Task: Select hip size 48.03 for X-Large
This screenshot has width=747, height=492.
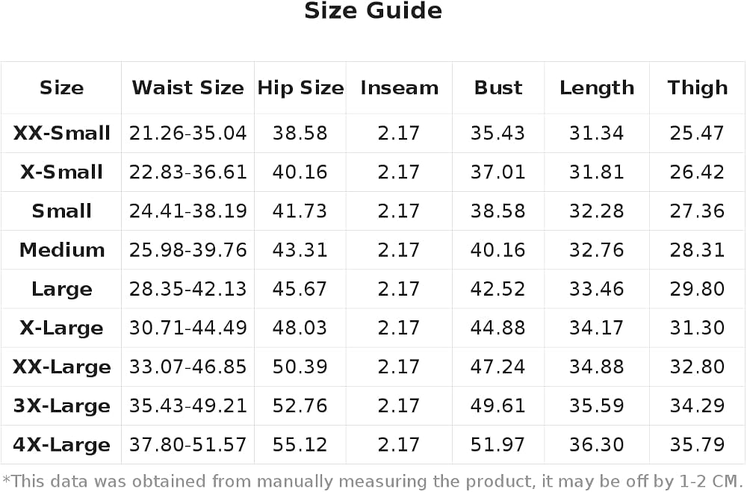Action: click(300, 328)
